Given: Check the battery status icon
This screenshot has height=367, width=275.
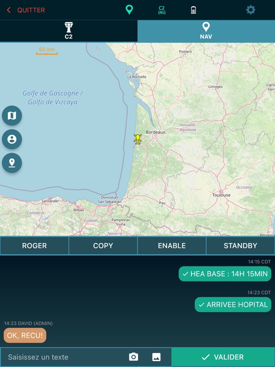Looking at the screenshot, I should (x=193, y=10).
